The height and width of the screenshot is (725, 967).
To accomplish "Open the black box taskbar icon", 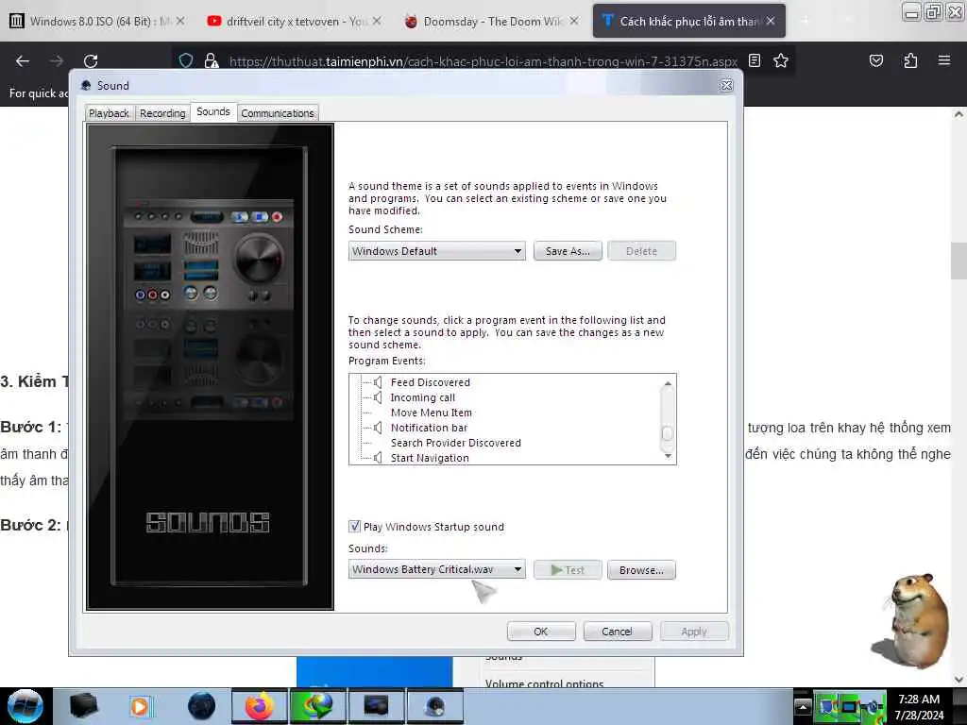I will [x=83, y=706].
